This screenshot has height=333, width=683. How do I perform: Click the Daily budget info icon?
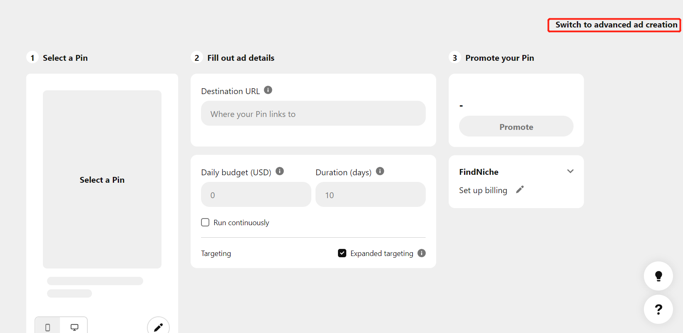pos(280,171)
